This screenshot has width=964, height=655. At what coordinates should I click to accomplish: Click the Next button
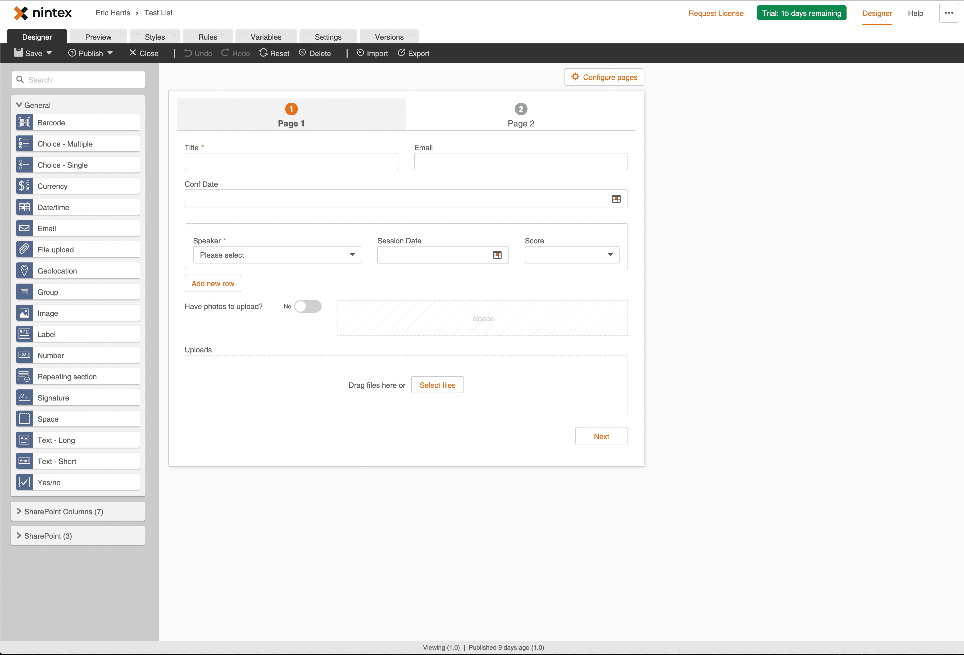[x=601, y=436]
